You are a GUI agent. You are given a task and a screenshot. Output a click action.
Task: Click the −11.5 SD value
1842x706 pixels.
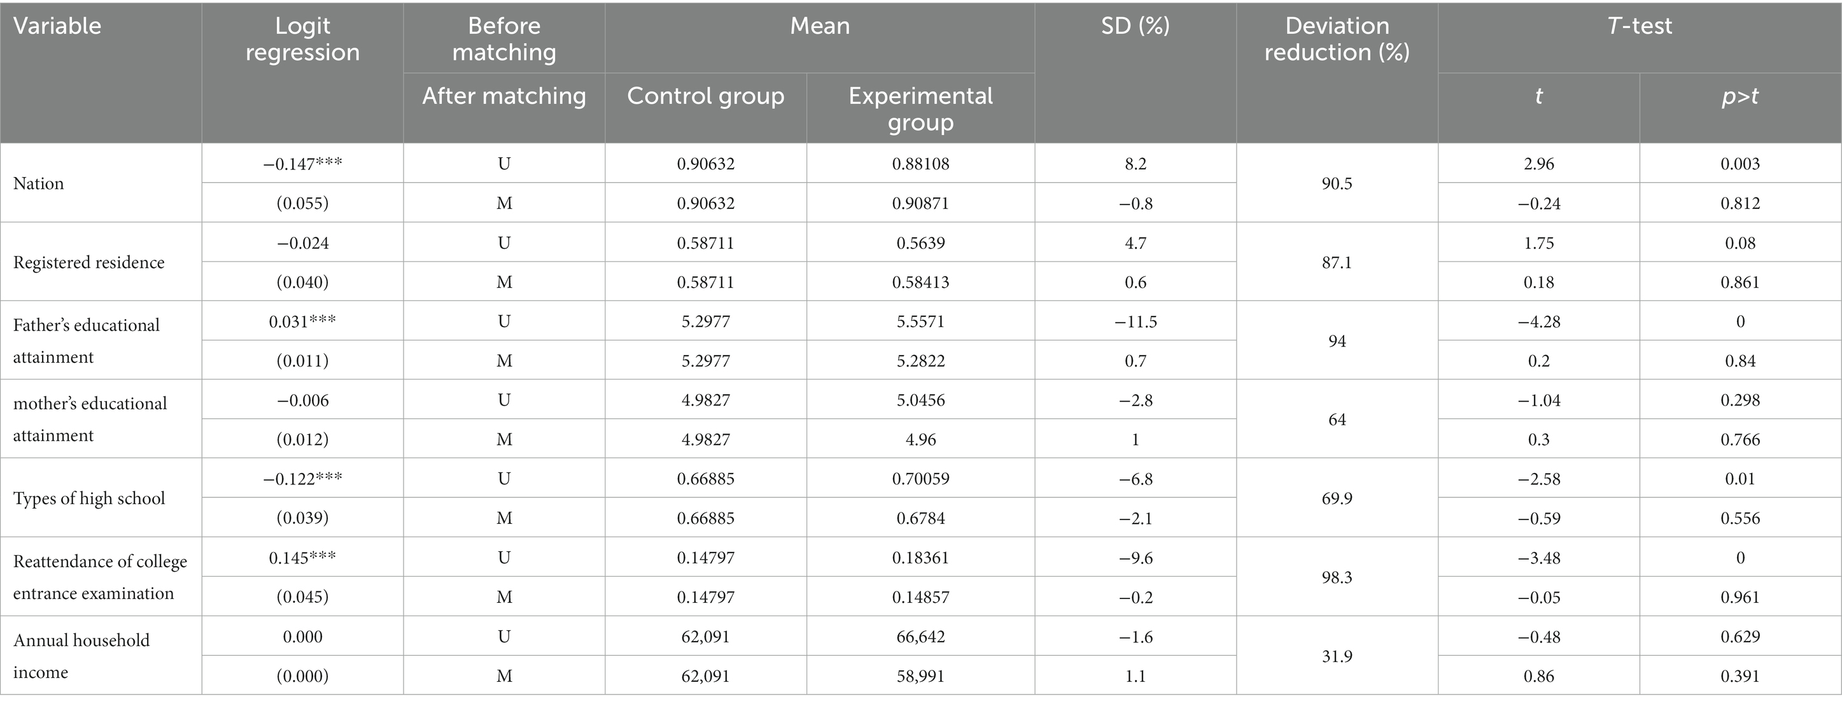point(1135,322)
